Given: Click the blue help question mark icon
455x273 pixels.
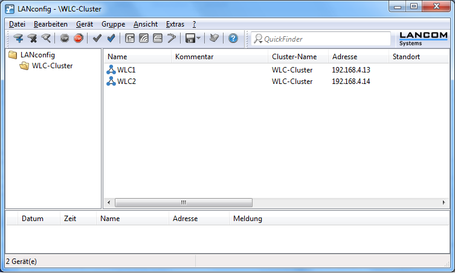Looking at the screenshot, I should (x=233, y=39).
